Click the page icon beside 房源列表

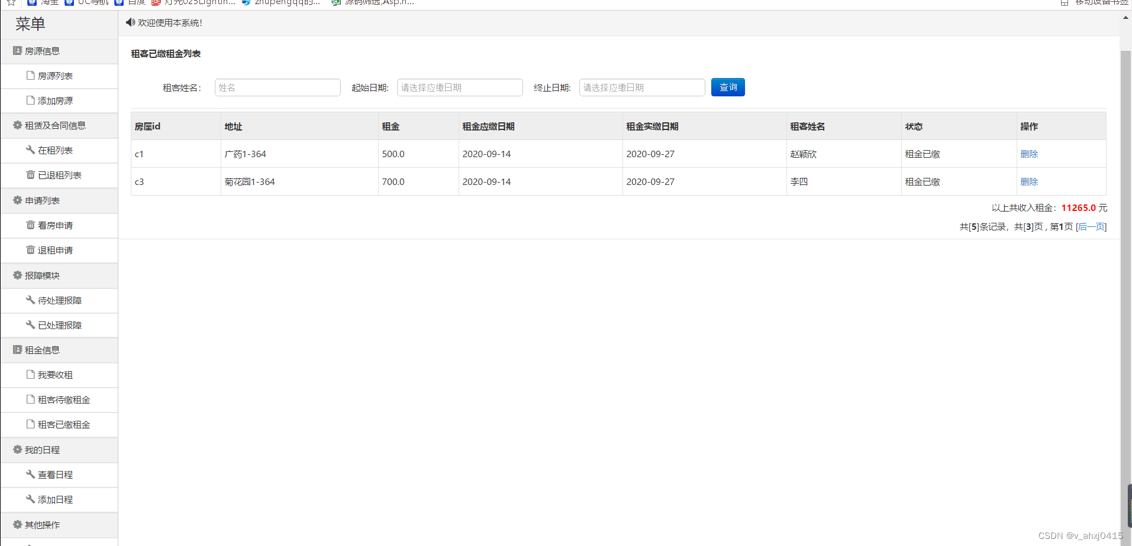30,76
